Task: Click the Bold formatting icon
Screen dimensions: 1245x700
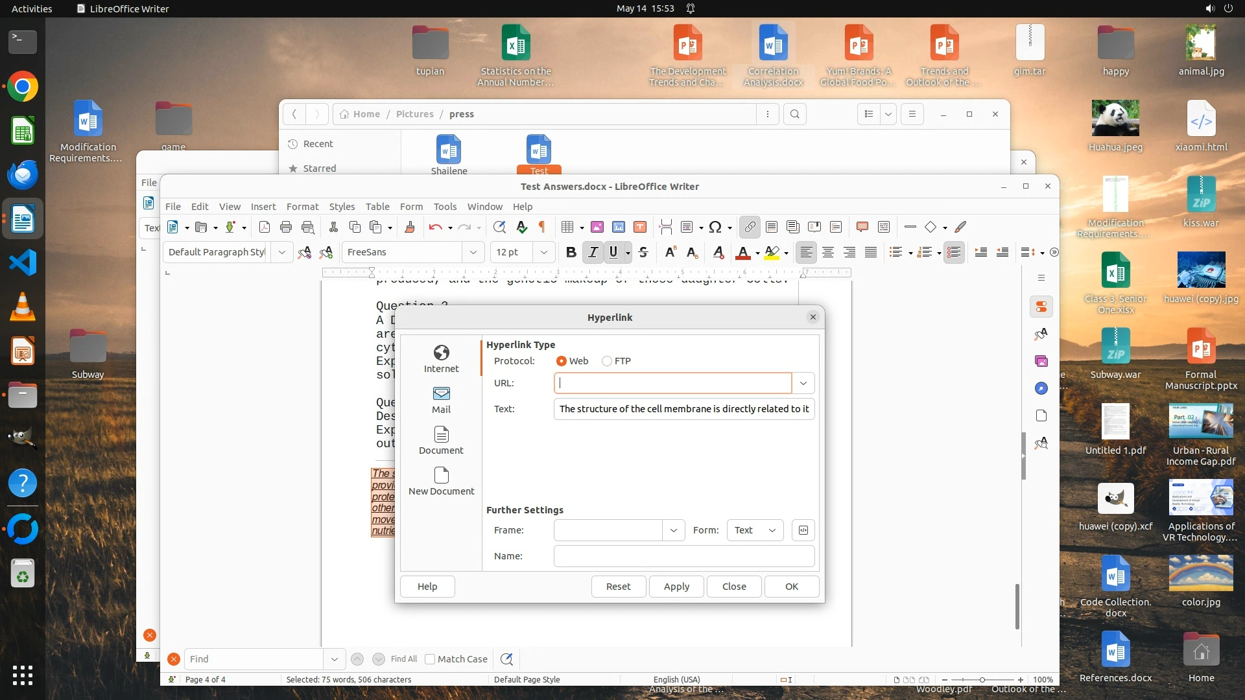Action: click(571, 252)
